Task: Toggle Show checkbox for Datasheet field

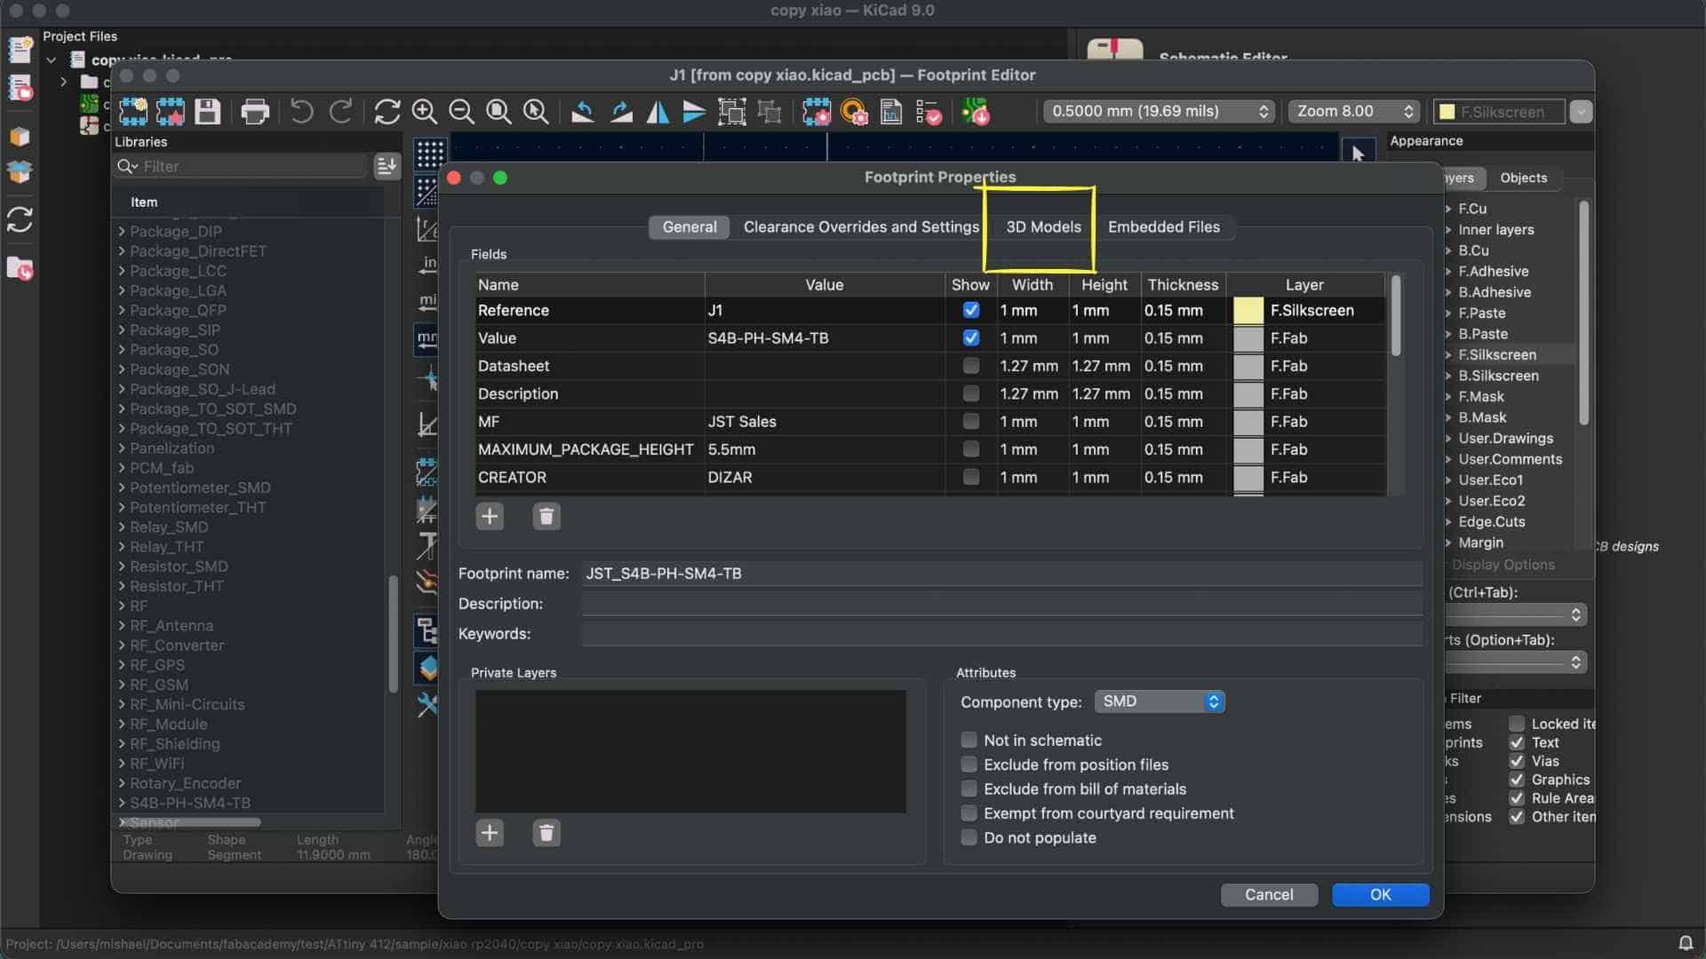Action: (x=970, y=366)
